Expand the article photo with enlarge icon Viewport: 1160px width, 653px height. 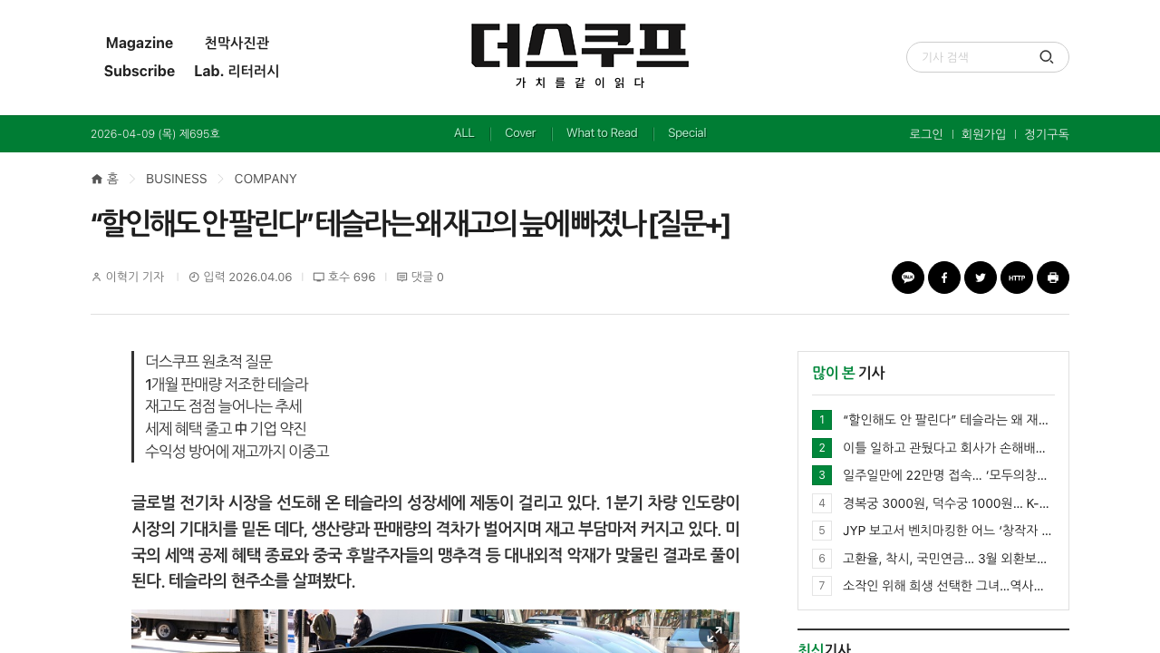pos(714,634)
